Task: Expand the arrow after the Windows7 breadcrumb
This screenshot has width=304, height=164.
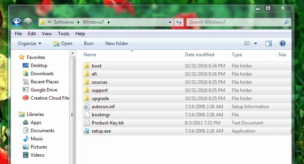Action: pyautogui.click(x=109, y=22)
